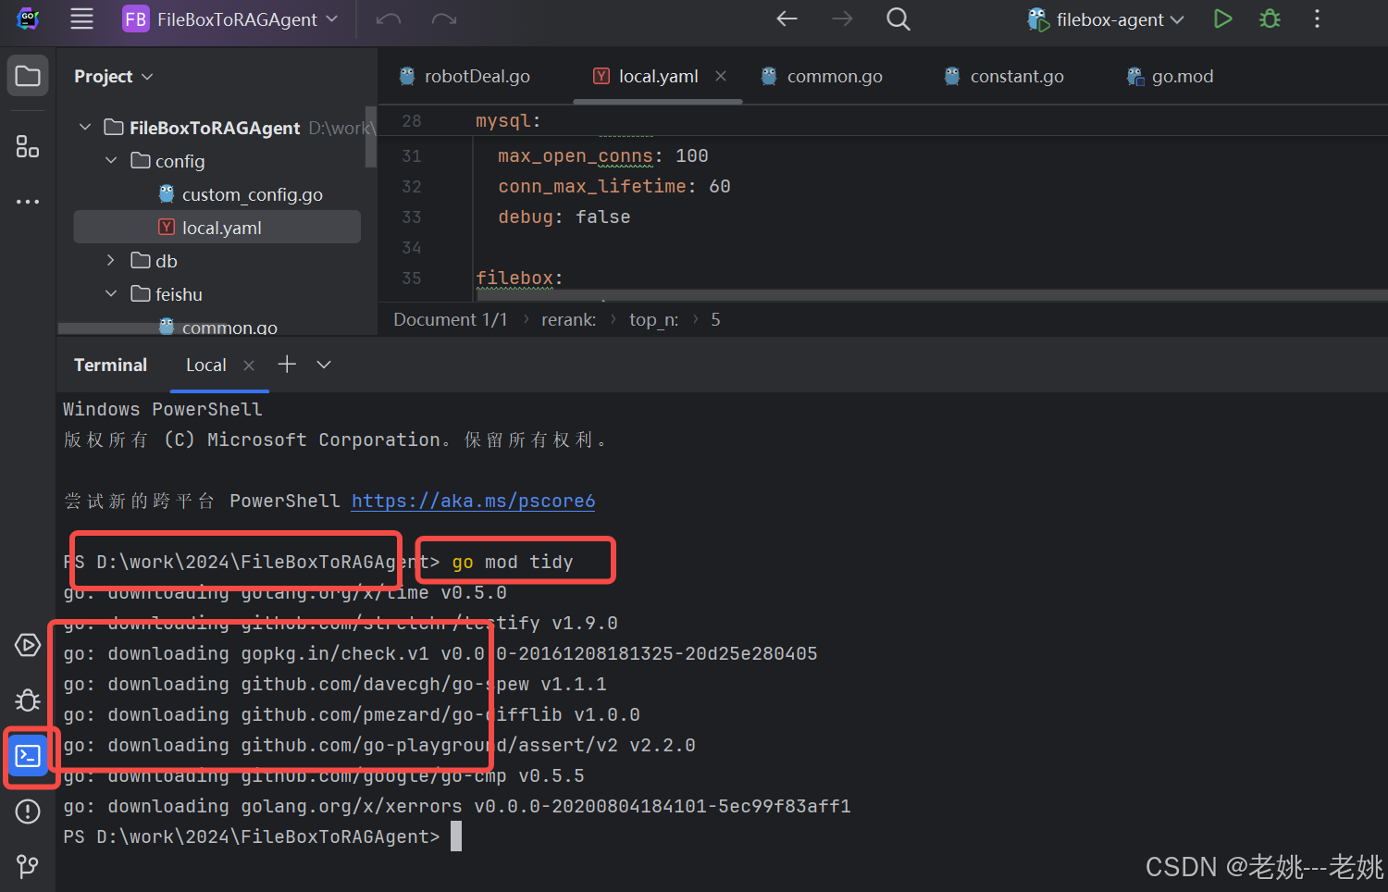Start debugging with the bug icon
Screen dimensions: 1388x892
click(1270, 19)
